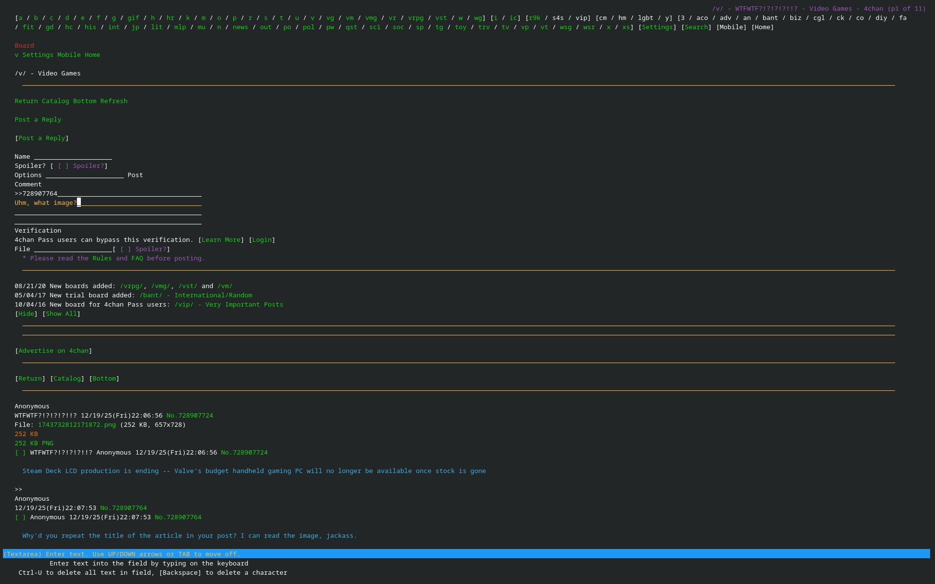
Task: Click the Refresh link
Action: [113, 101]
